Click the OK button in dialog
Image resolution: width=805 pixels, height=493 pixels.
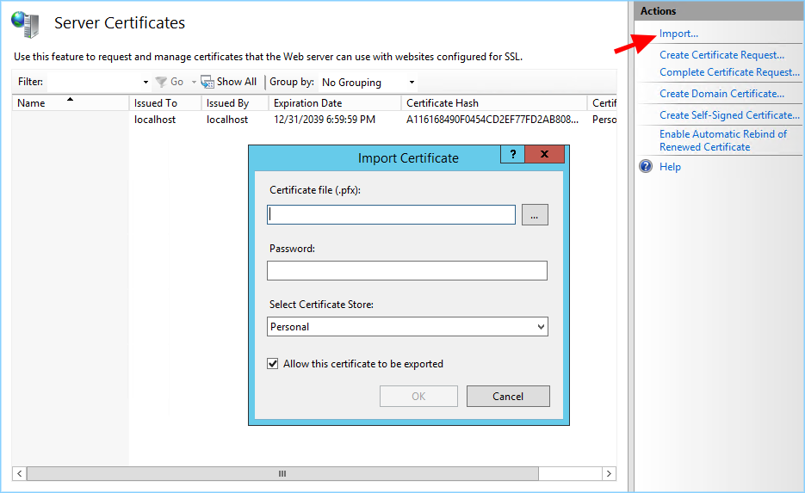(418, 396)
